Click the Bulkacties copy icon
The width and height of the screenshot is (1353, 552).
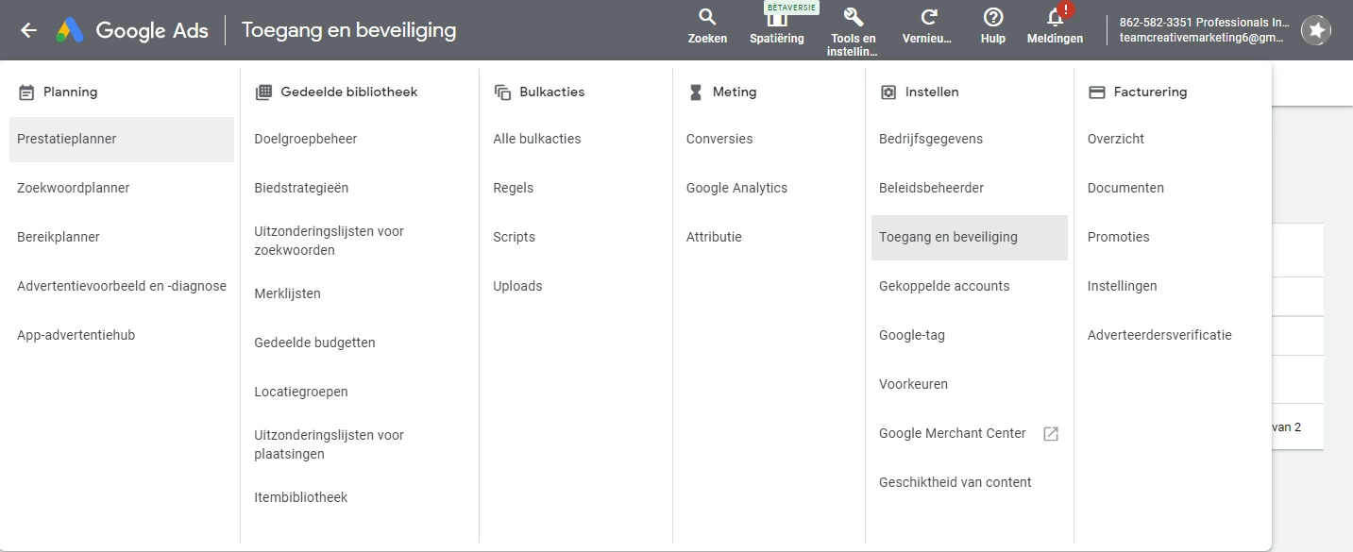click(x=502, y=92)
